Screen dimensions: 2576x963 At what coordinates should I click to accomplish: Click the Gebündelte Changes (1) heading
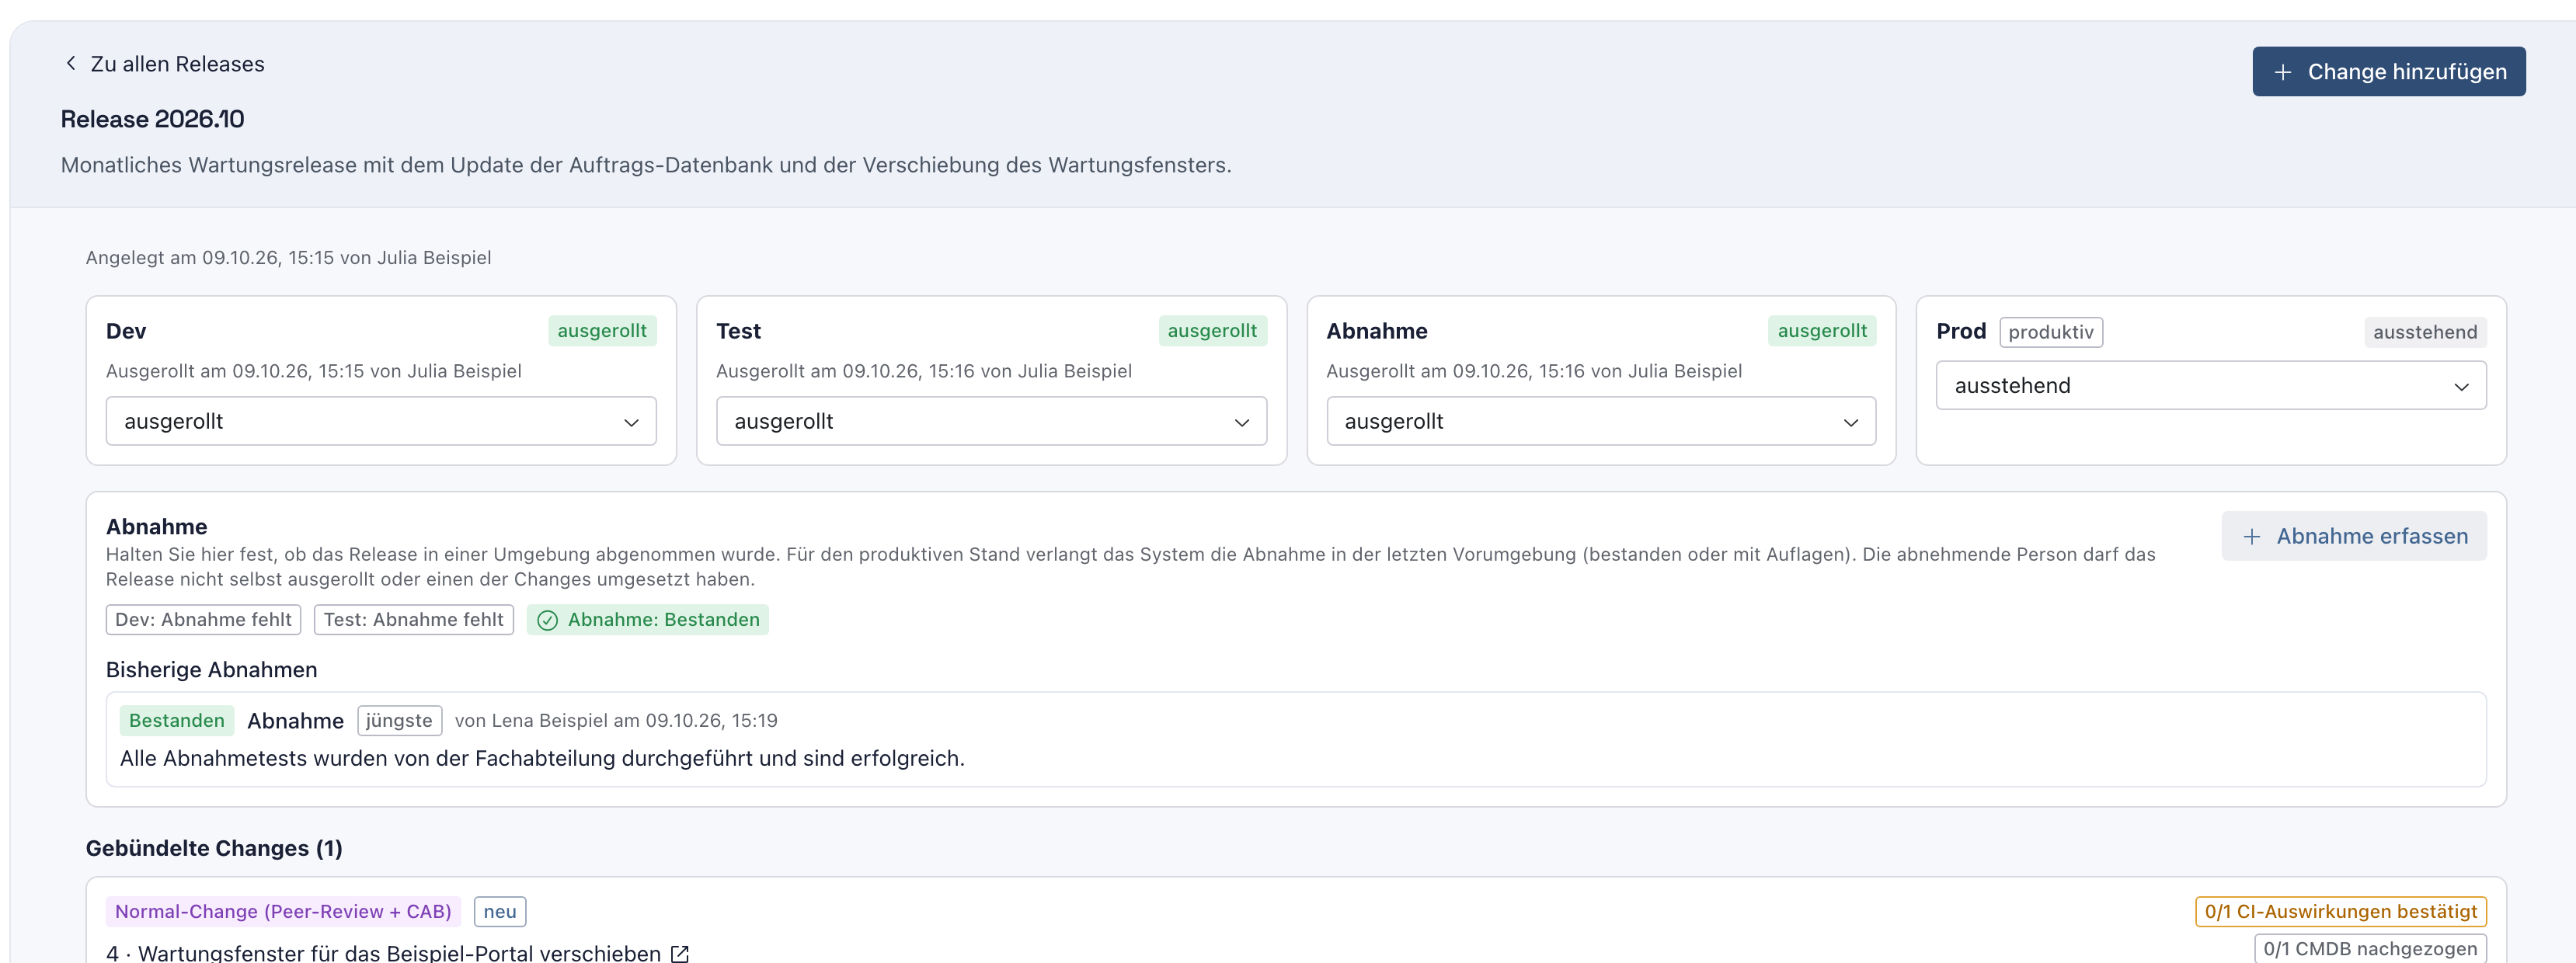214,848
